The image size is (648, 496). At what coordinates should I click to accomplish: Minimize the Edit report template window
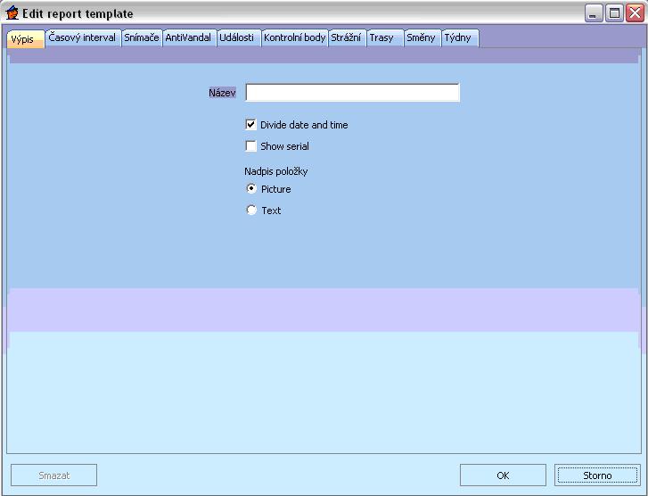pyautogui.click(x=594, y=13)
